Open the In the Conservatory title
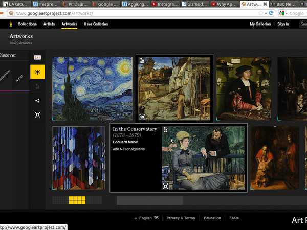 [x=135, y=129]
